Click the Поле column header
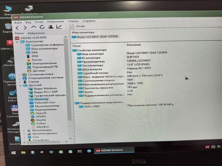The height and width of the screenshot is (166, 222). (x=77, y=46)
